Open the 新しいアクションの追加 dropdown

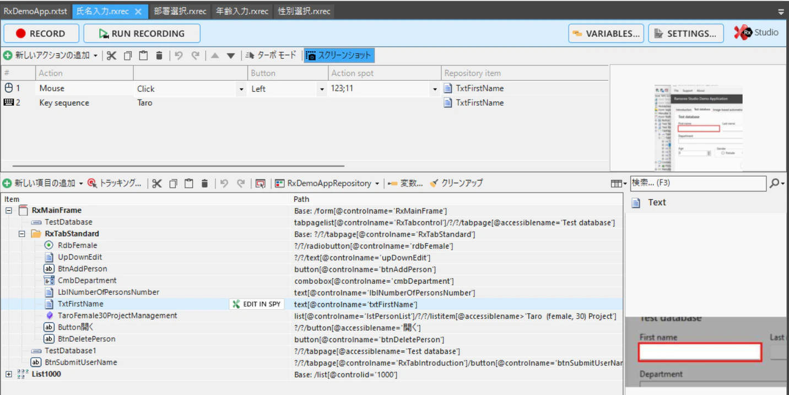95,56
